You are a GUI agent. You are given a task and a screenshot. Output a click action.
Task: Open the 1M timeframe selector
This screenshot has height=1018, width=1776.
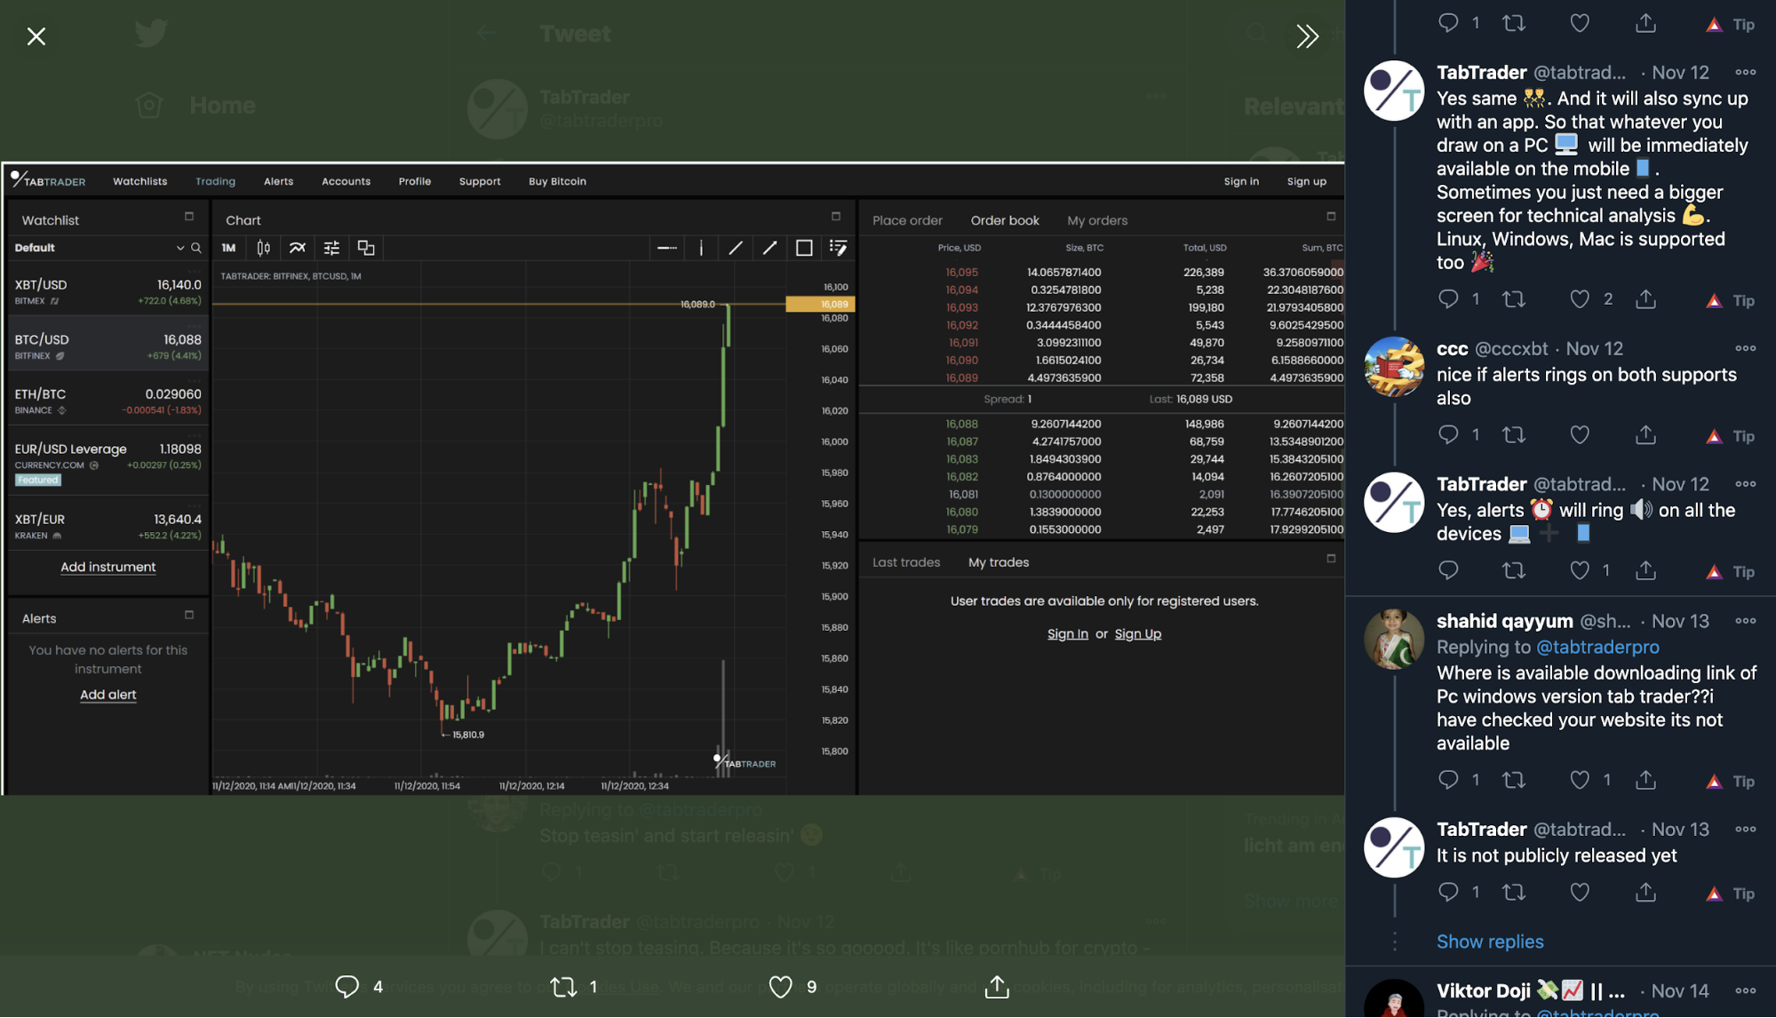point(229,248)
